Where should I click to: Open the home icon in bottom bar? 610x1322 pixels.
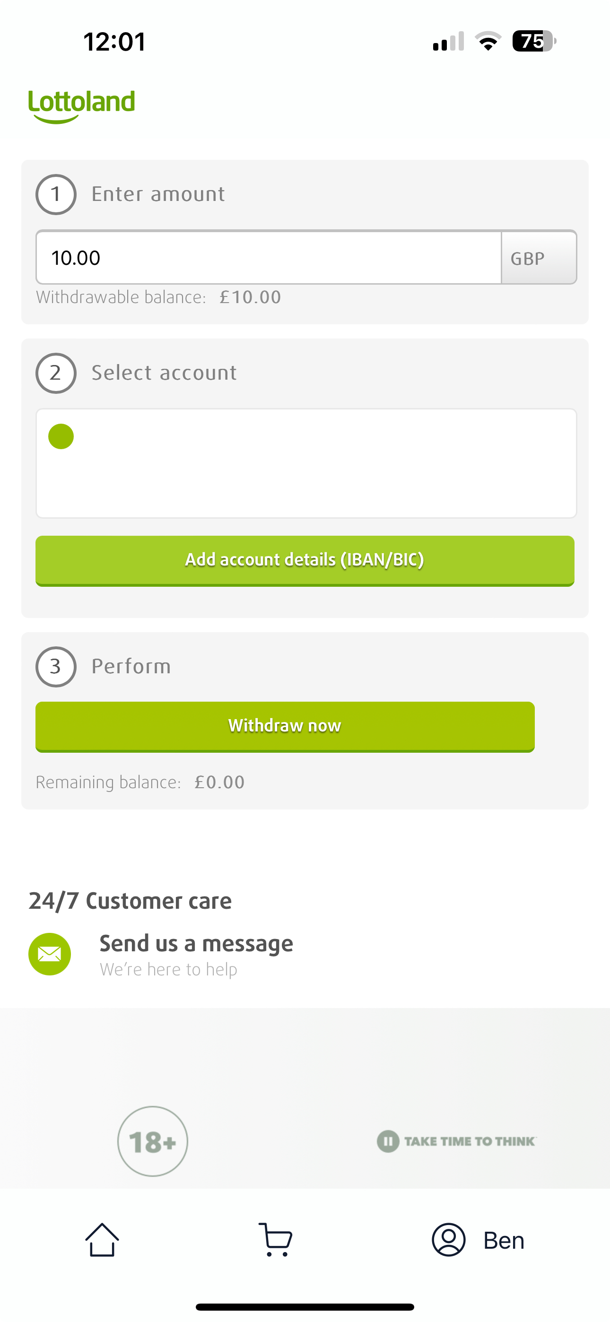[x=102, y=1240]
